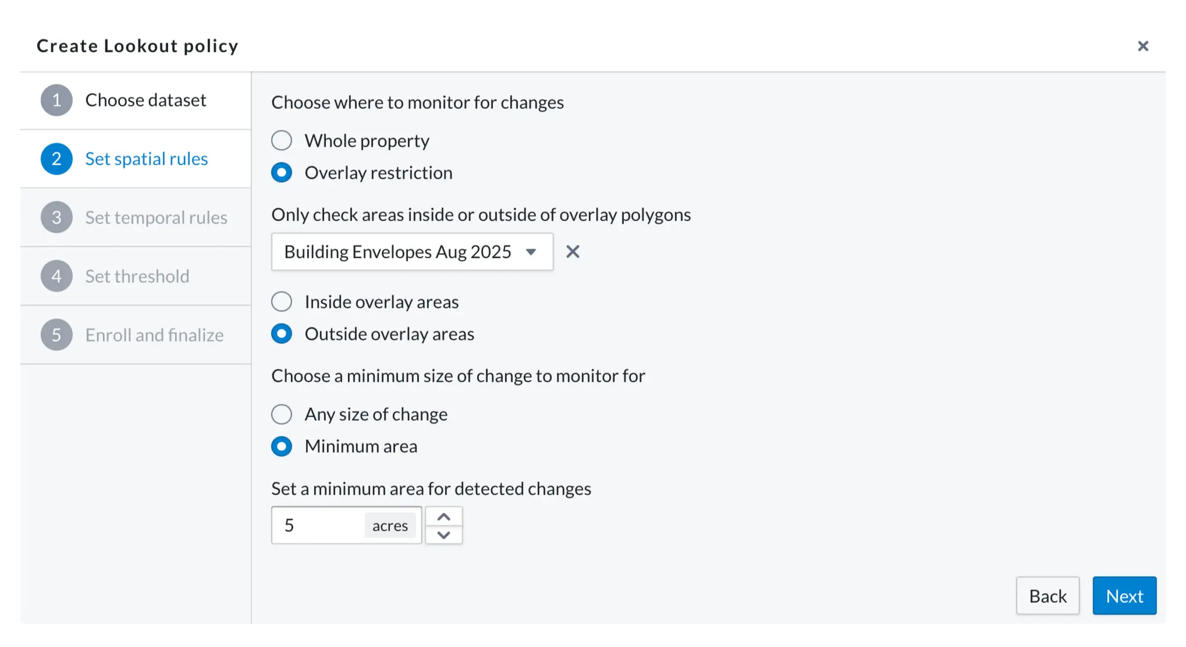The height and width of the screenshot is (647, 1186).
Task: Go to the Choose dataset step
Action: tap(145, 100)
